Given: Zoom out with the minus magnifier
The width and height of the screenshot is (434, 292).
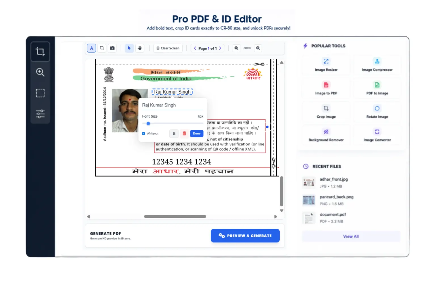Looking at the screenshot, I should point(236,48).
